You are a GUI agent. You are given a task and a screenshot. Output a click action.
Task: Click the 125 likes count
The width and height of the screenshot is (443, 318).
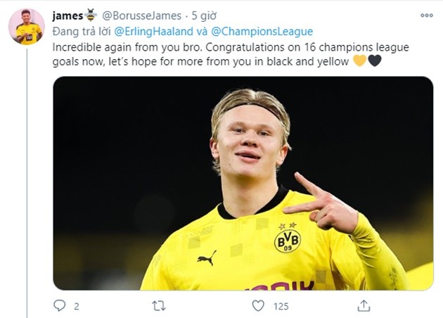pos(282,306)
